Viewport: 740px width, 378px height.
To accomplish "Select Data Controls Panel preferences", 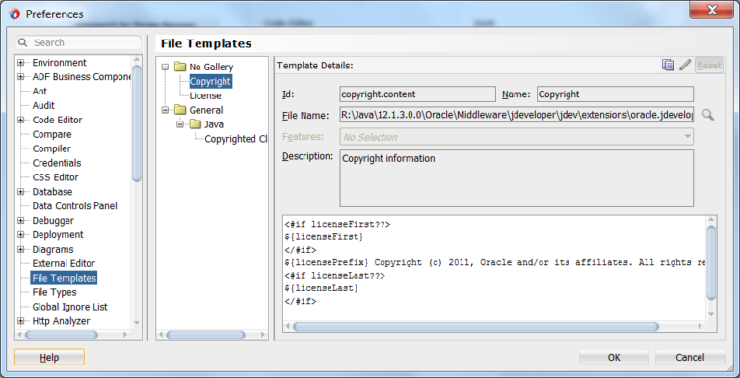I will [x=74, y=206].
